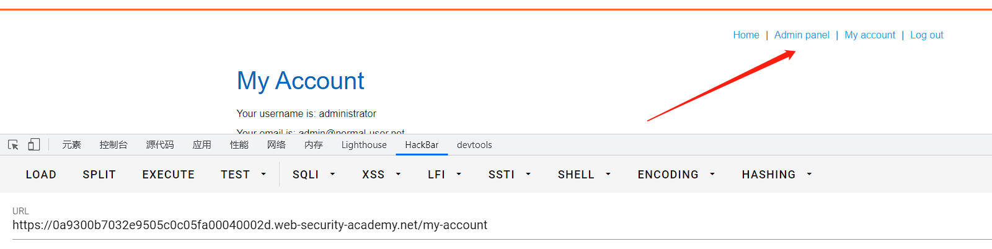Click the SPLIT button
Viewport: 992px width, 249px height.
point(99,175)
